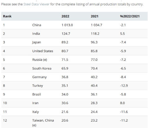Viewport: 148px width, 128px height.
Task: Select the South Korea cell
Action: click(x=42, y=69)
